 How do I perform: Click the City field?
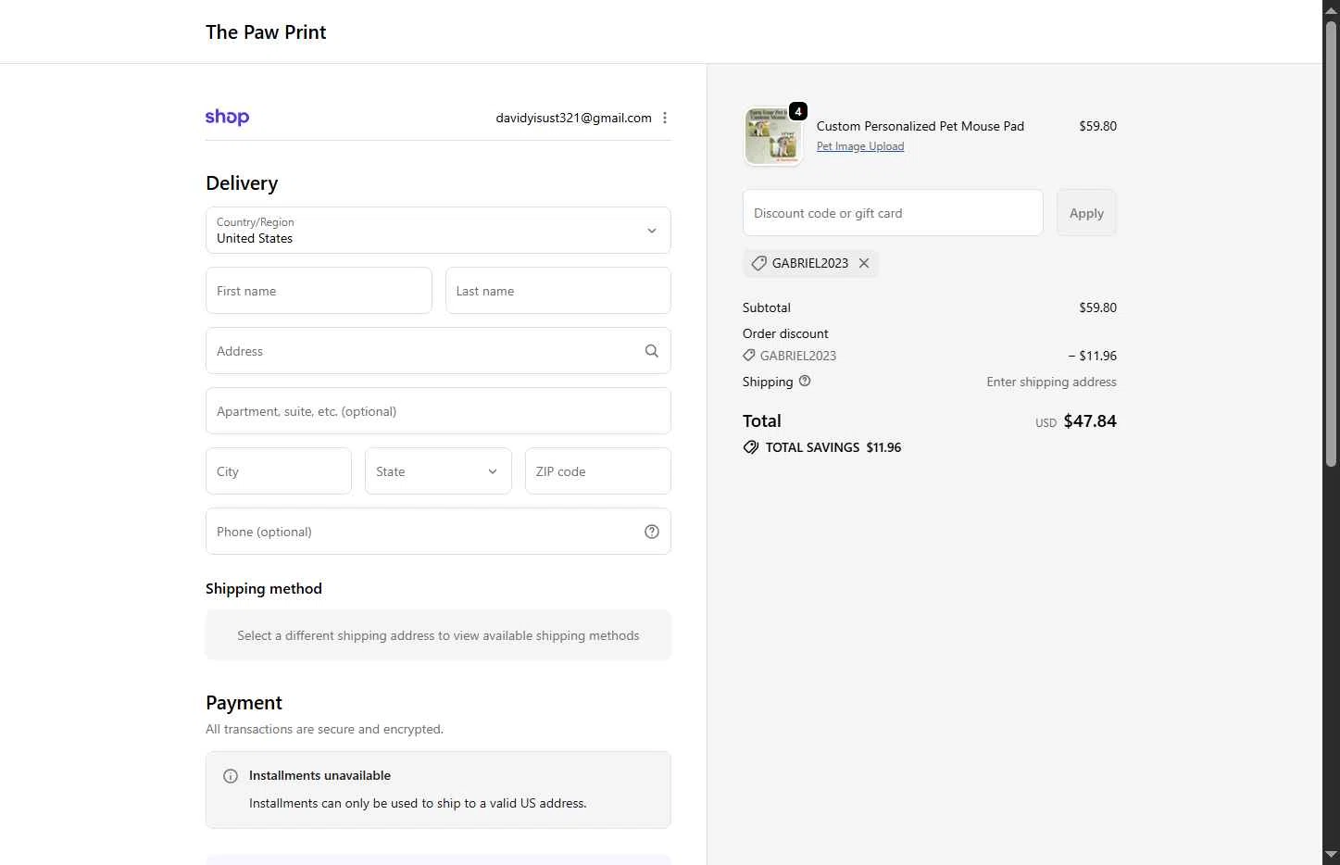point(279,471)
